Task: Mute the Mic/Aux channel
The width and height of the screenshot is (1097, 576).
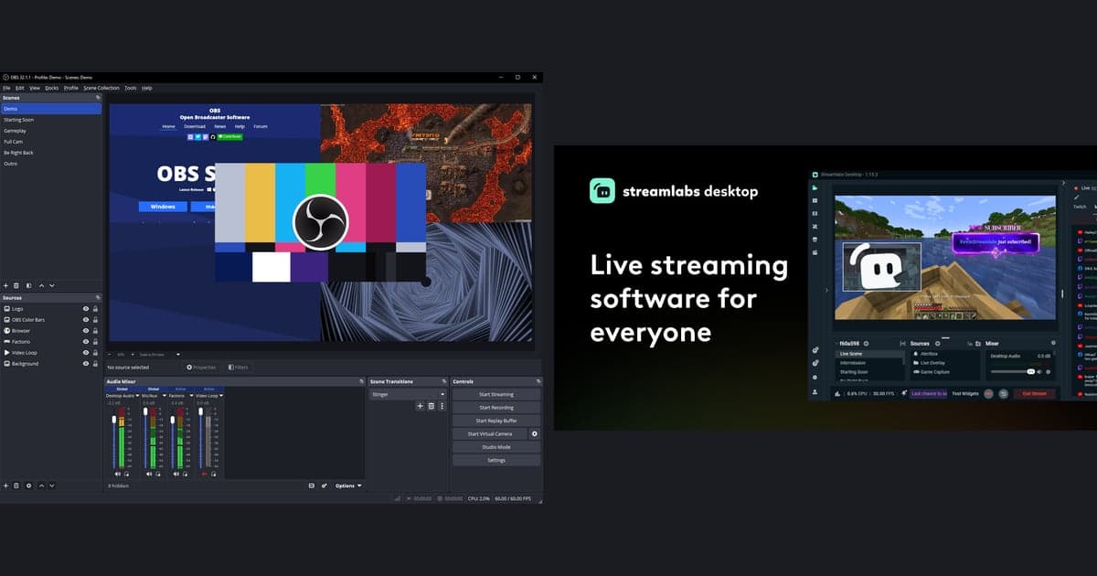Action: (149, 474)
